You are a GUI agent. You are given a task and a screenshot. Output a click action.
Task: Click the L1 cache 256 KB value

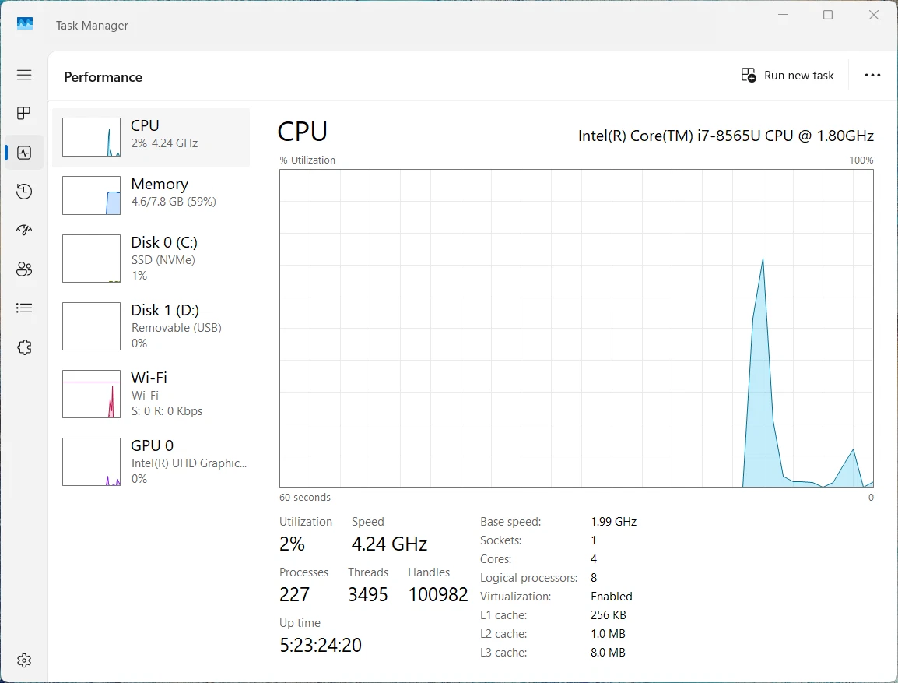click(609, 614)
